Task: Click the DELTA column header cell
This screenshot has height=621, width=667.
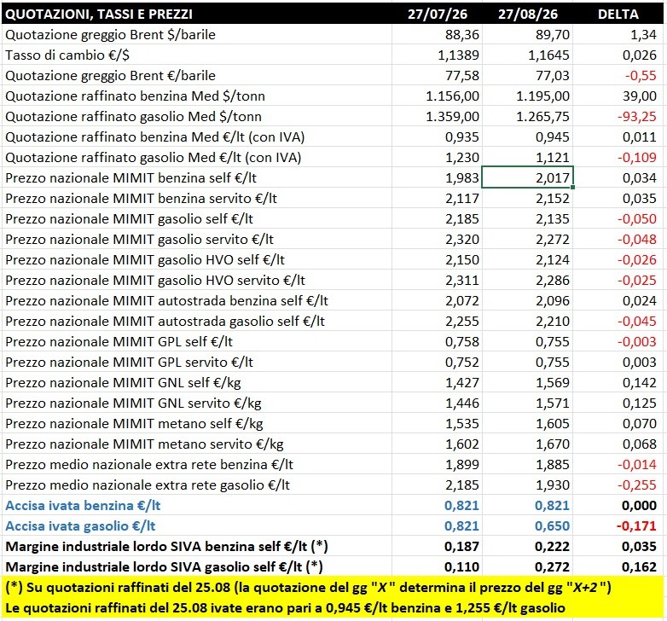Action: pos(618,14)
